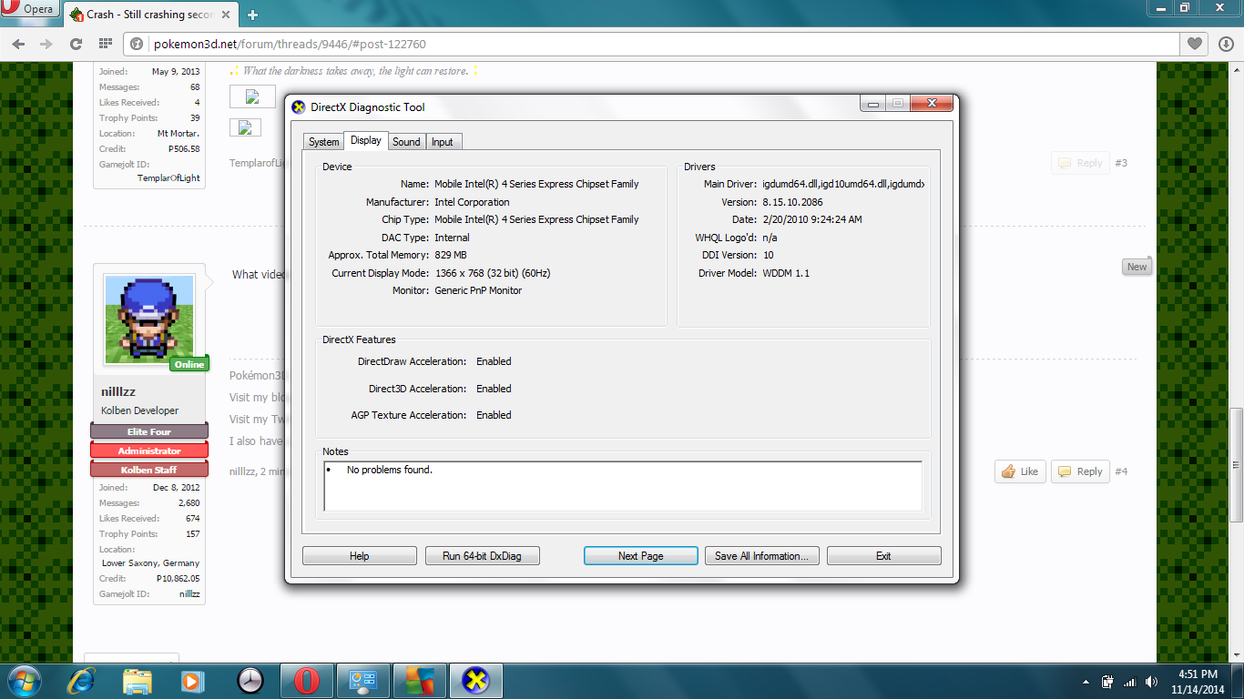Open network signal tray icon
This screenshot has width=1244, height=699.
click(1130, 682)
